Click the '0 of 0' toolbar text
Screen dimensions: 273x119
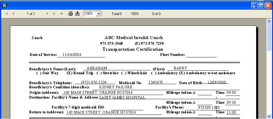[x=156, y=14]
